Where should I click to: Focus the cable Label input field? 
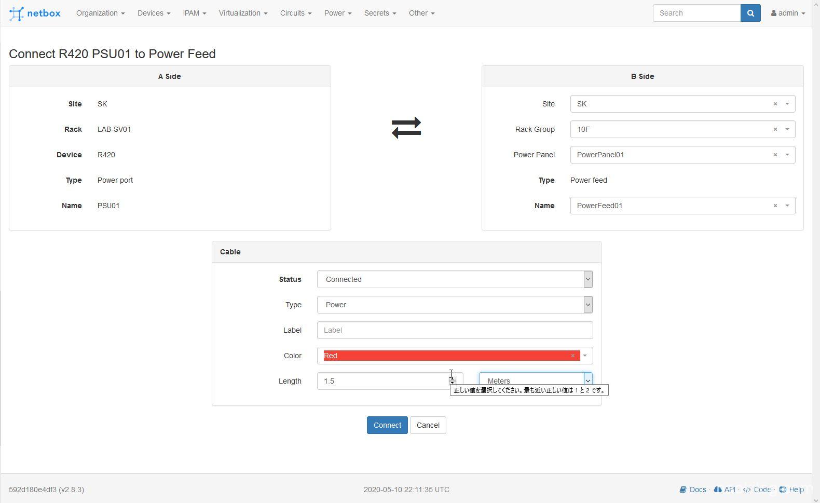[x=455, y=330]
